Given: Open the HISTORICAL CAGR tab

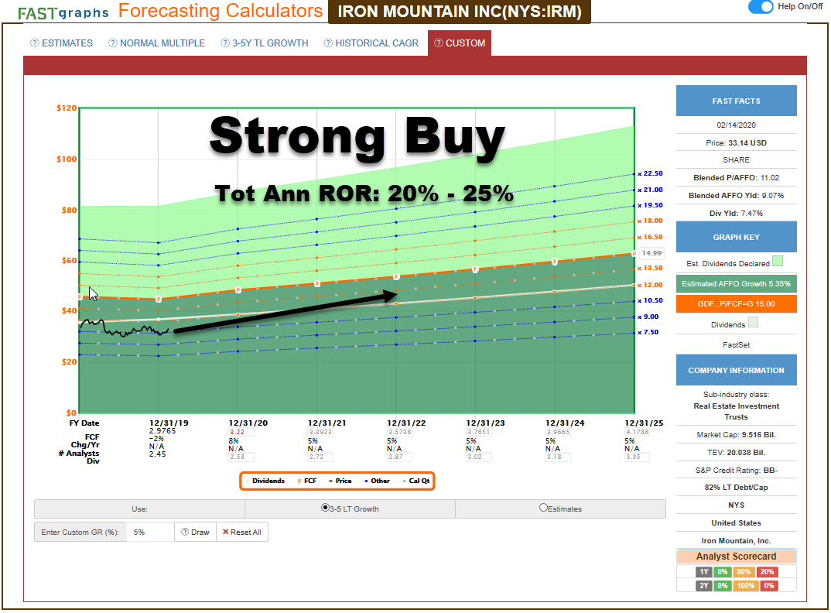Looking at the screenshot, I should 375,43.
